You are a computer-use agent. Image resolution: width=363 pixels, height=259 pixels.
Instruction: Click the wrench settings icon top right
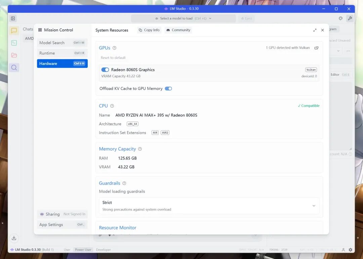pyautogui.click(x=350, y=18)
